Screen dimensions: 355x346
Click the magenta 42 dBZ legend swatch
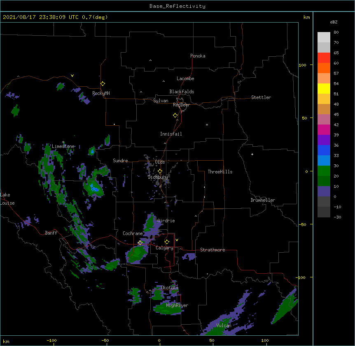[x=324, y=129]
